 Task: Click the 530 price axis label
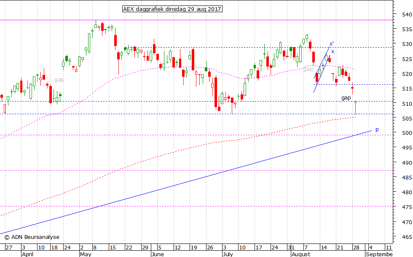tap(407, 44)
